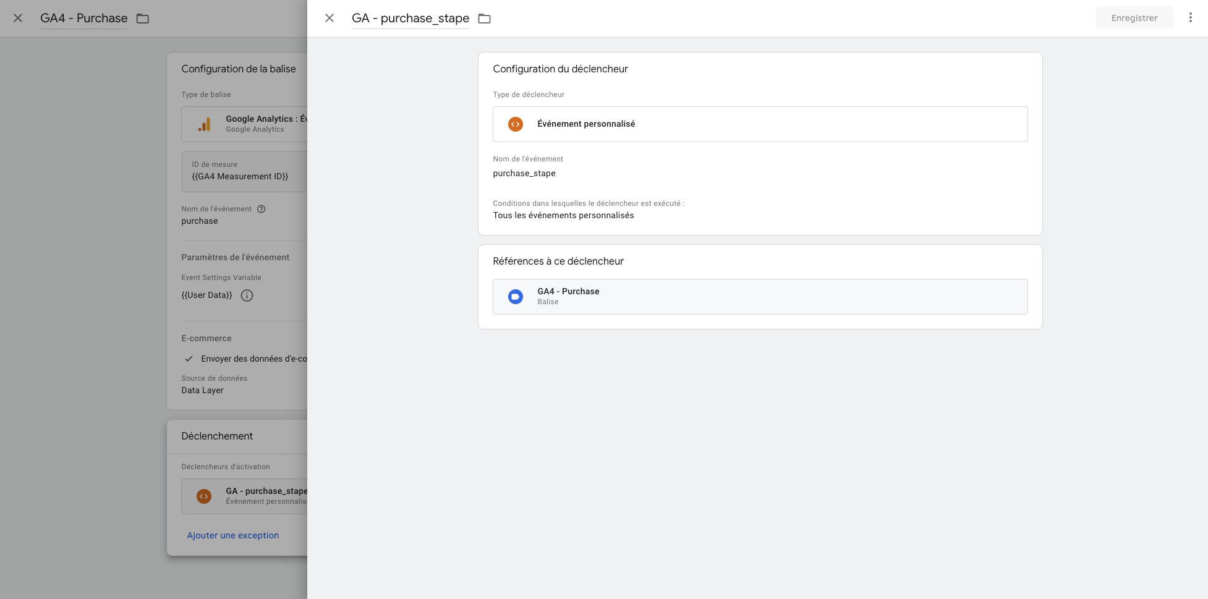The height and width of the screenshot is (599, 1208).
Task: Click the Configuration du déclencheur heading
Action: pyautogui.click(x=560, y=69)
